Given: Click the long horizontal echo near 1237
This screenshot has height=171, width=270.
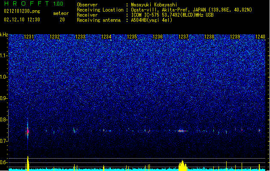Looking at the screenshot, I should (x=183, y=131).
